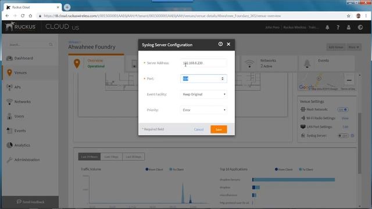Click the Chrome profile avatar

coord(358,16)
